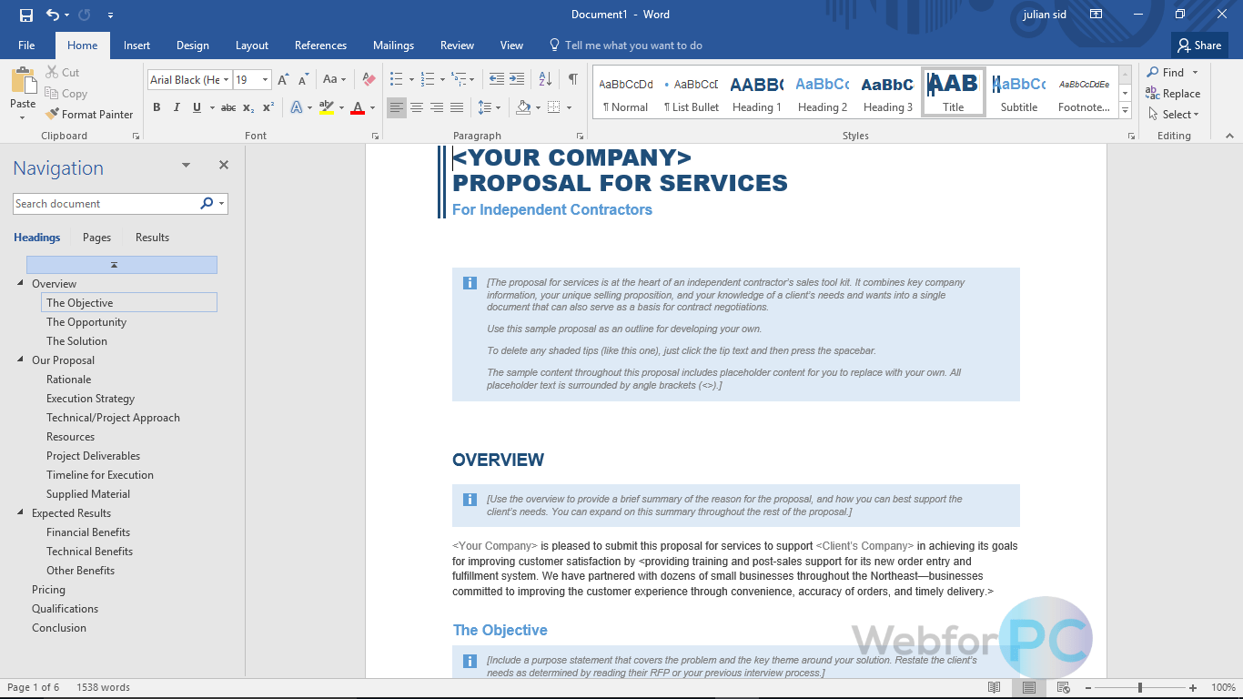
Task: Switch to the References tab
Action: (x=320, y=46)
